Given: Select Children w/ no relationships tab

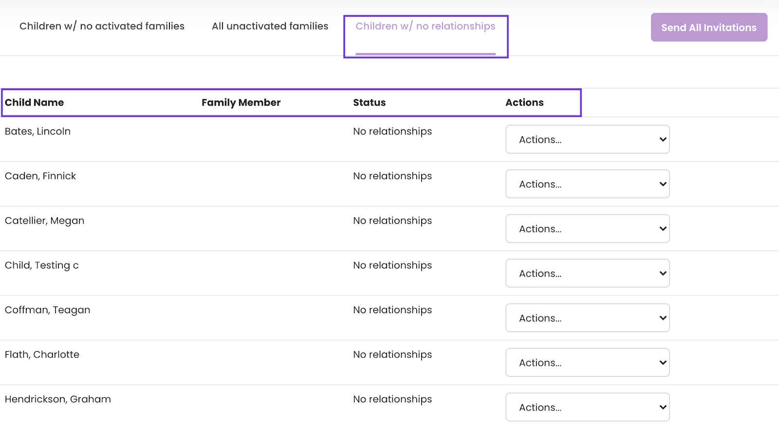Looking at the screenshot, I should (426, 26).
